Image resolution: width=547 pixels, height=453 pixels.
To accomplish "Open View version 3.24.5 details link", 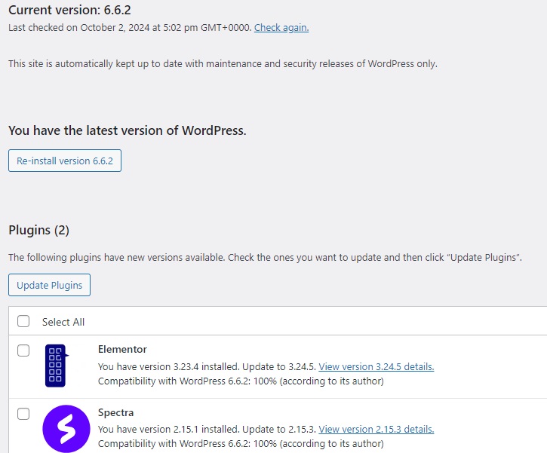I will coord(376,367).
